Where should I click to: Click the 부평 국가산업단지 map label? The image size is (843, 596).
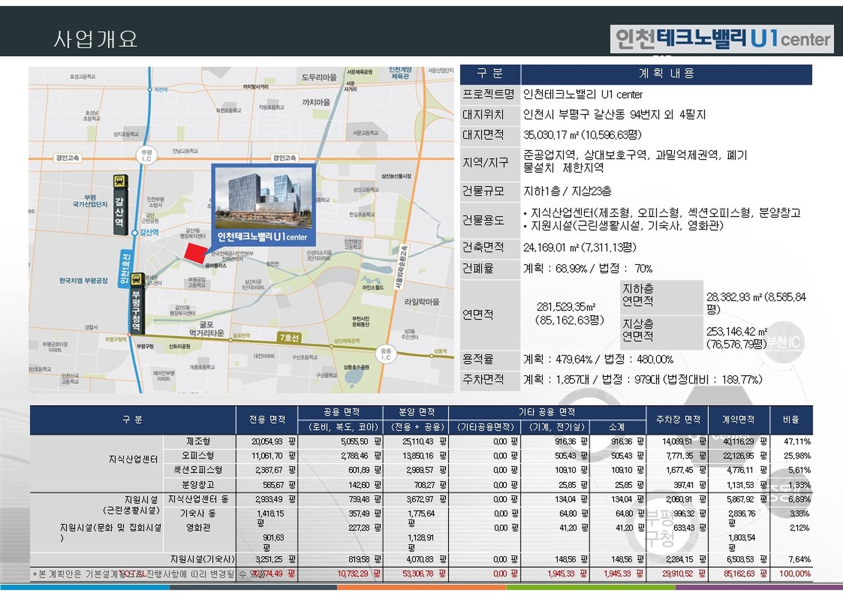pyautogui.click(x=90, y=201)
